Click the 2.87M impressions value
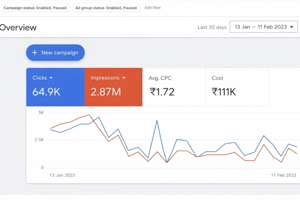Screen dimensions: 300x200 [x=105, y=92]
